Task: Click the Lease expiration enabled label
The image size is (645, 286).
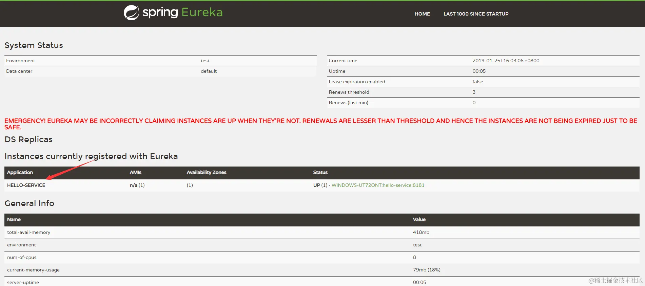Action: coord(357,82)
